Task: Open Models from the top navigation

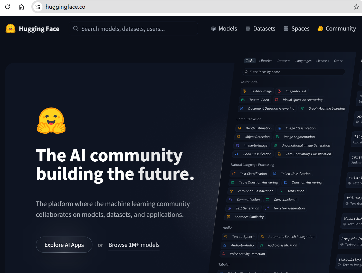Action: (x=224, y=28)
